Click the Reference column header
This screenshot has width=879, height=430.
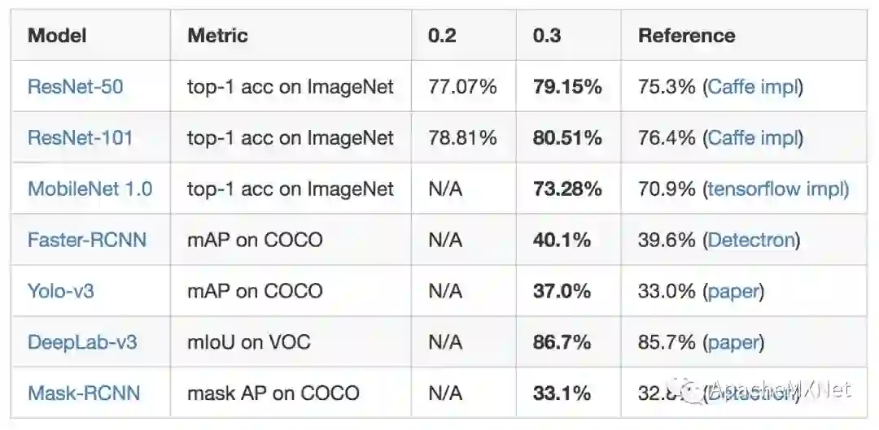[x=686, y=36]
